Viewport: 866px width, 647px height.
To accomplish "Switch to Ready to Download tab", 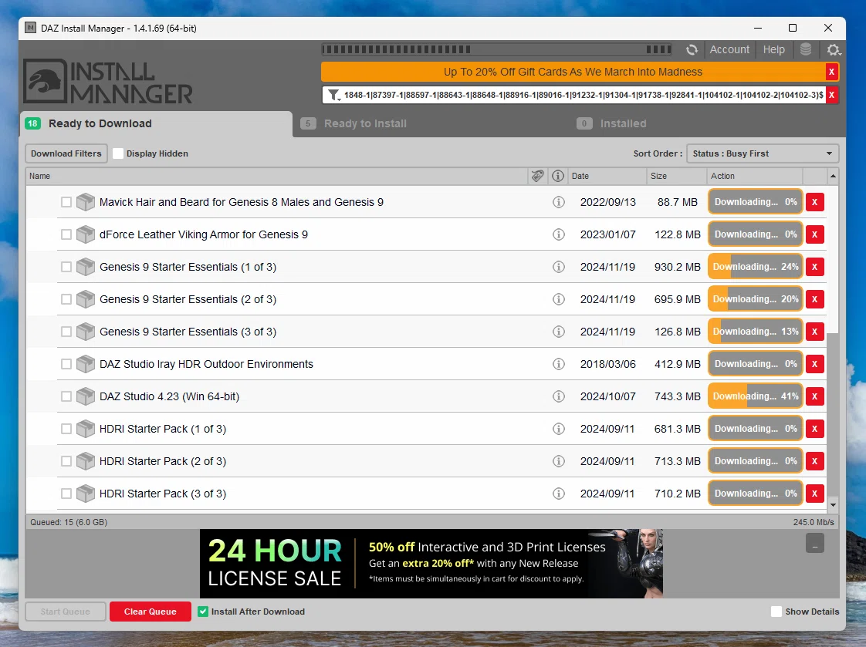I will click(x=157, y=123).
